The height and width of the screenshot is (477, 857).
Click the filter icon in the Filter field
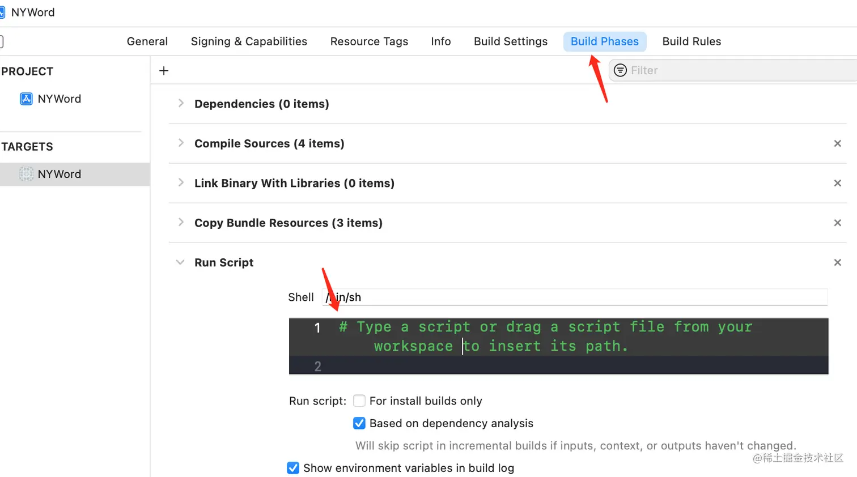[621, 70]
